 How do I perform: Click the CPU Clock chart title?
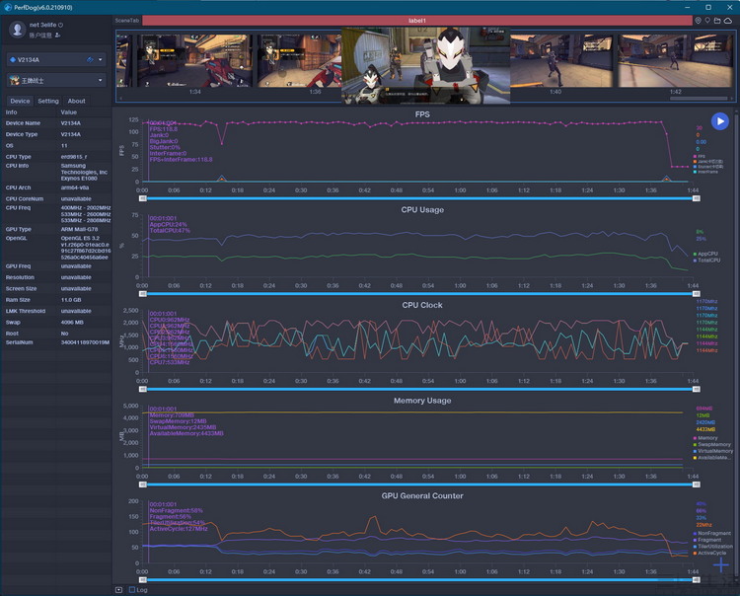[422, 305]
